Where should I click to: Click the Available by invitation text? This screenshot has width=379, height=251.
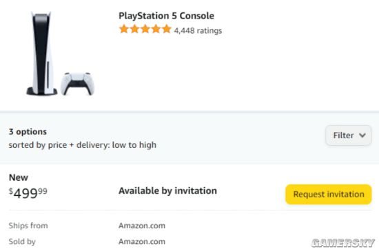point(167,190)
